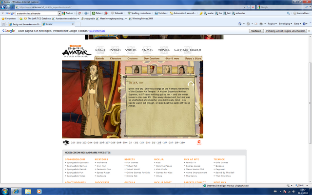The image size is (312, 195).
Task: Click the volume speaker in system tray
Action: [293, 192]
